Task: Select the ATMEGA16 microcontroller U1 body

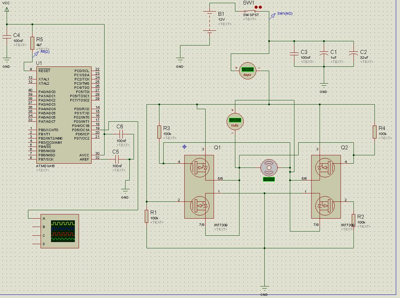Action: click(65, 115)
